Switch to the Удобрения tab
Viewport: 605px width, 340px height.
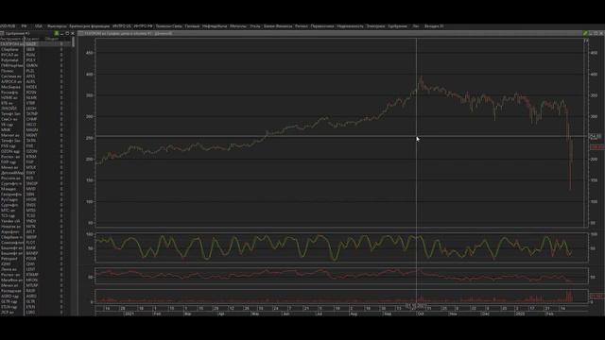point(397,26)
